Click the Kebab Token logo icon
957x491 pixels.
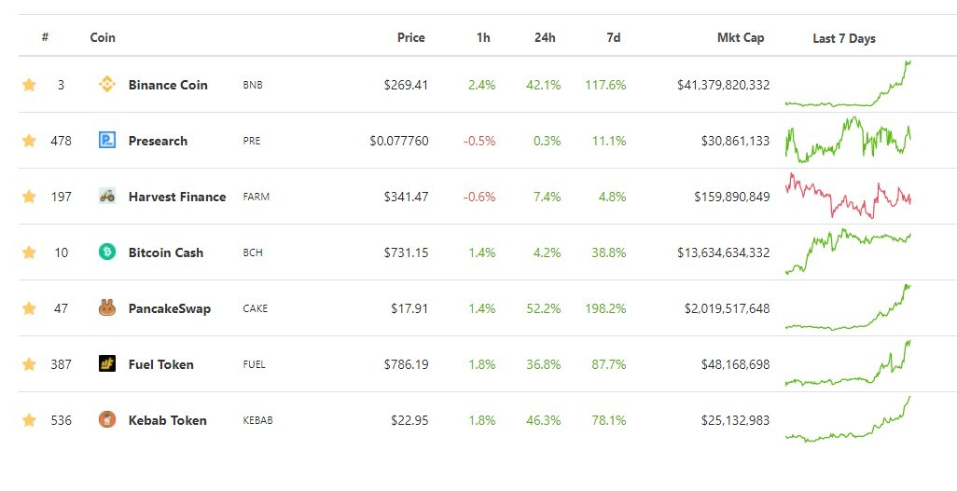tap(107, 419)
